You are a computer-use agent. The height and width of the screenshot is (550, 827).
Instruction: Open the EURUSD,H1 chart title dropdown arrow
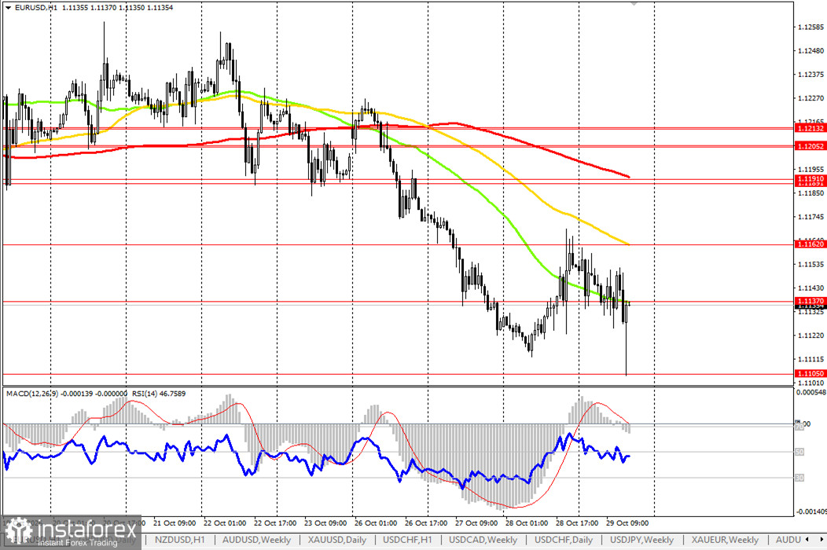pyautogui.click(x=8, y=8)
